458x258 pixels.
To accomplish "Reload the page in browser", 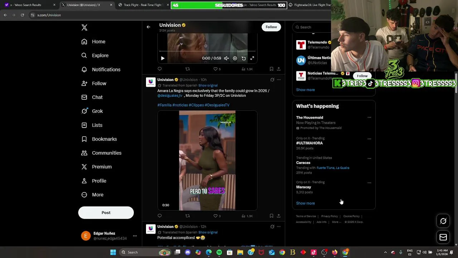I will tap(22, 15).
